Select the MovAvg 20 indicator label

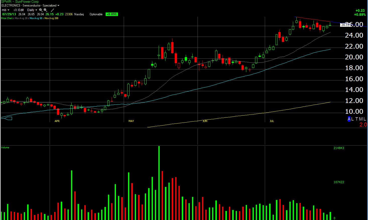[x=21, y=18]
